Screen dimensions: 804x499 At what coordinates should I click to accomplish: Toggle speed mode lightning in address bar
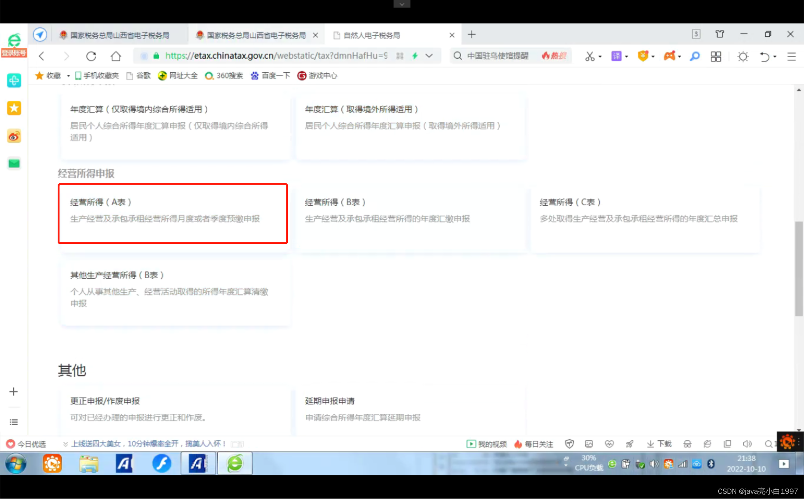click(415, 55)
